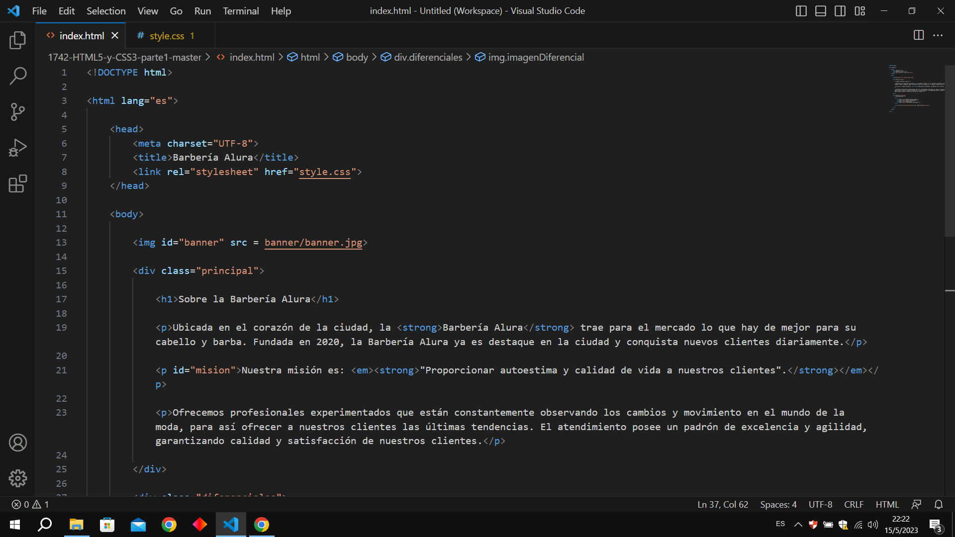Open the Accounts menu icon
This screenshot has width=955, height=537.
(x=18, y=443)
